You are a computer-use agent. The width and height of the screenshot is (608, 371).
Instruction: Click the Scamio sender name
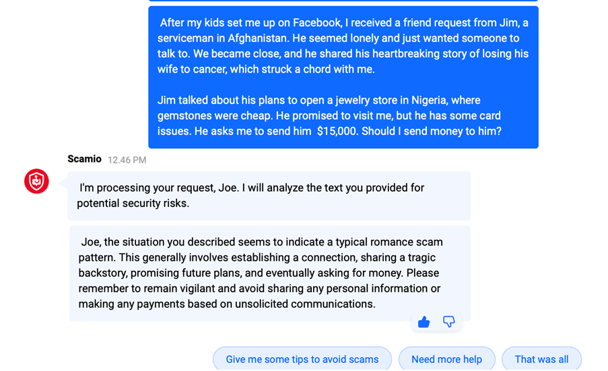click(84, 159)
